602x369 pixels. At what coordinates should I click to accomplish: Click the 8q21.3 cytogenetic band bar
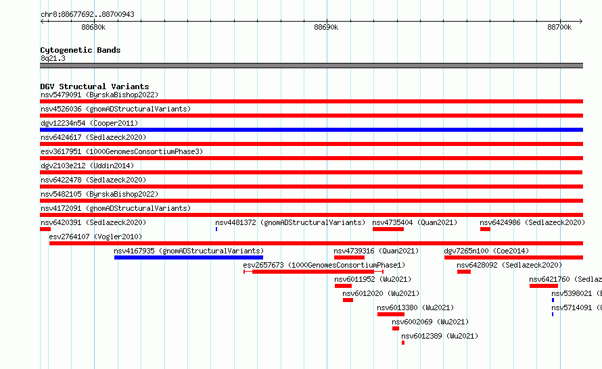click(311, 66)
